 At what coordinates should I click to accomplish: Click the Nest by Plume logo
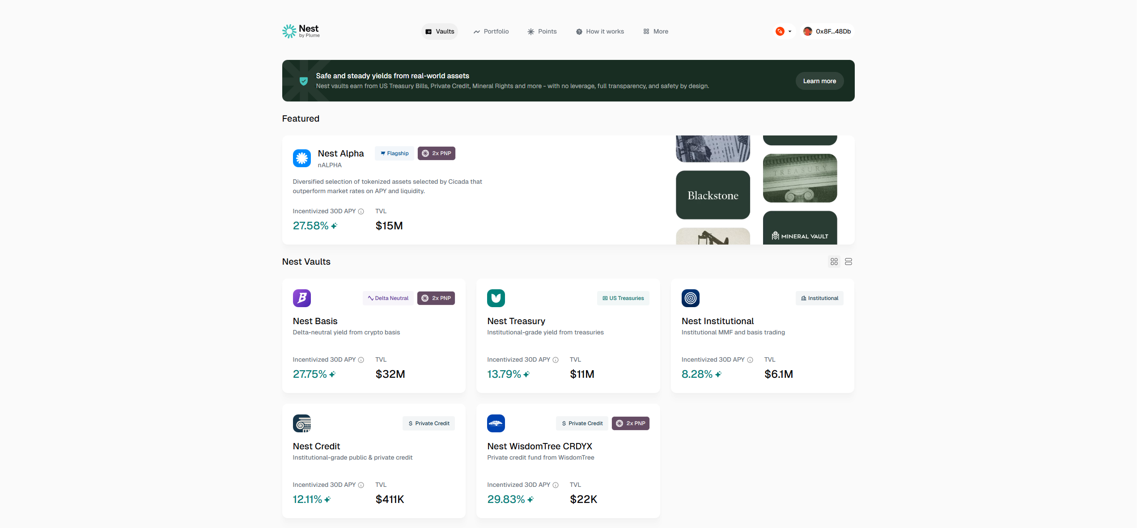pyautogui.click(x=301, y=31)
